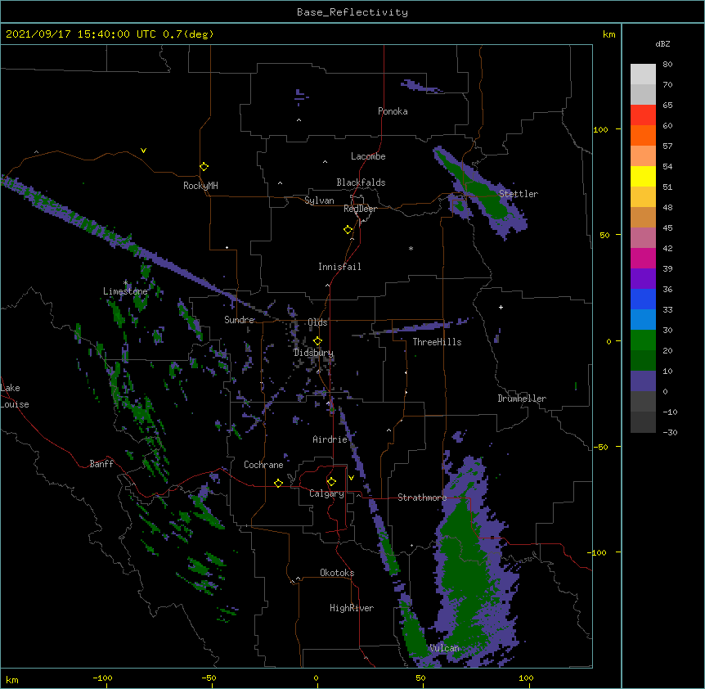
Task: Click the Blackfalds town label
Action: coord(361,182)
